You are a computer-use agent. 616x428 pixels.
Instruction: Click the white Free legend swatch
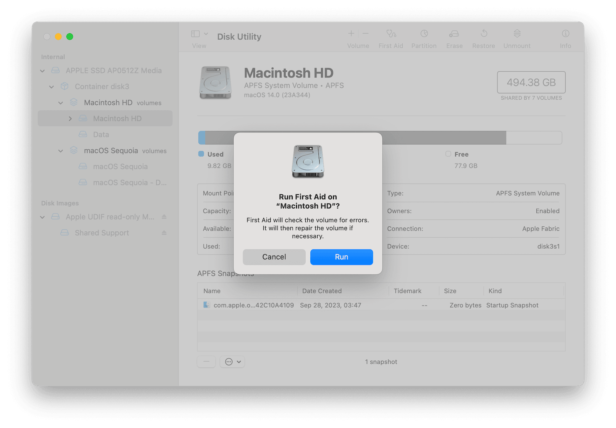pyautogui.click(x=448, y=154)
